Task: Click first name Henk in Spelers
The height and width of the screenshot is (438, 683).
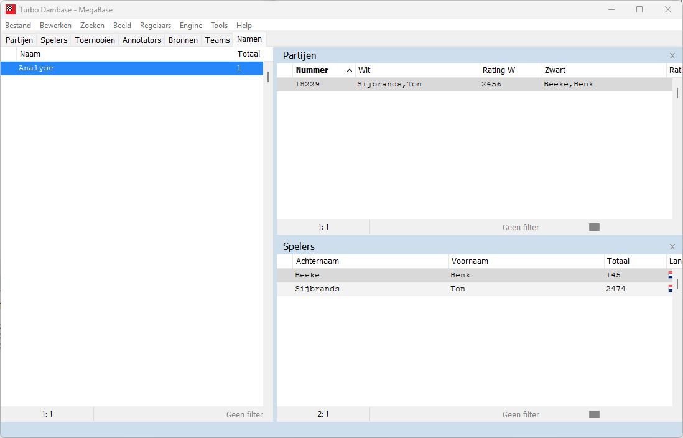Action: click(x=460, y=275)
